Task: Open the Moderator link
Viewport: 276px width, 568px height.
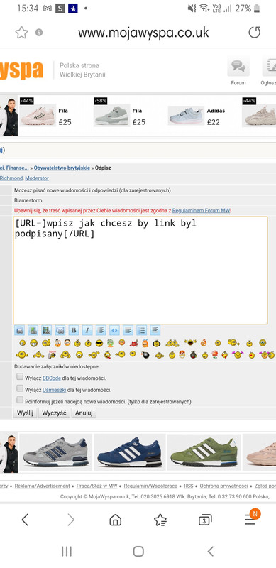Action: tap(37, 178)
